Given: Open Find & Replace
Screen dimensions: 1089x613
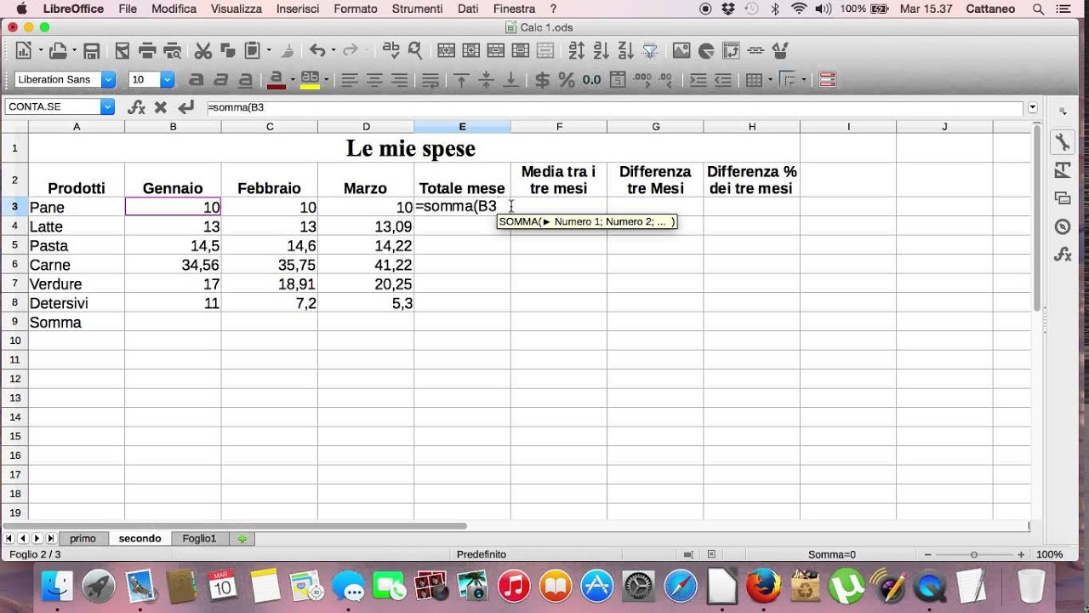Looking at the screenshot, I should point(415,51).
